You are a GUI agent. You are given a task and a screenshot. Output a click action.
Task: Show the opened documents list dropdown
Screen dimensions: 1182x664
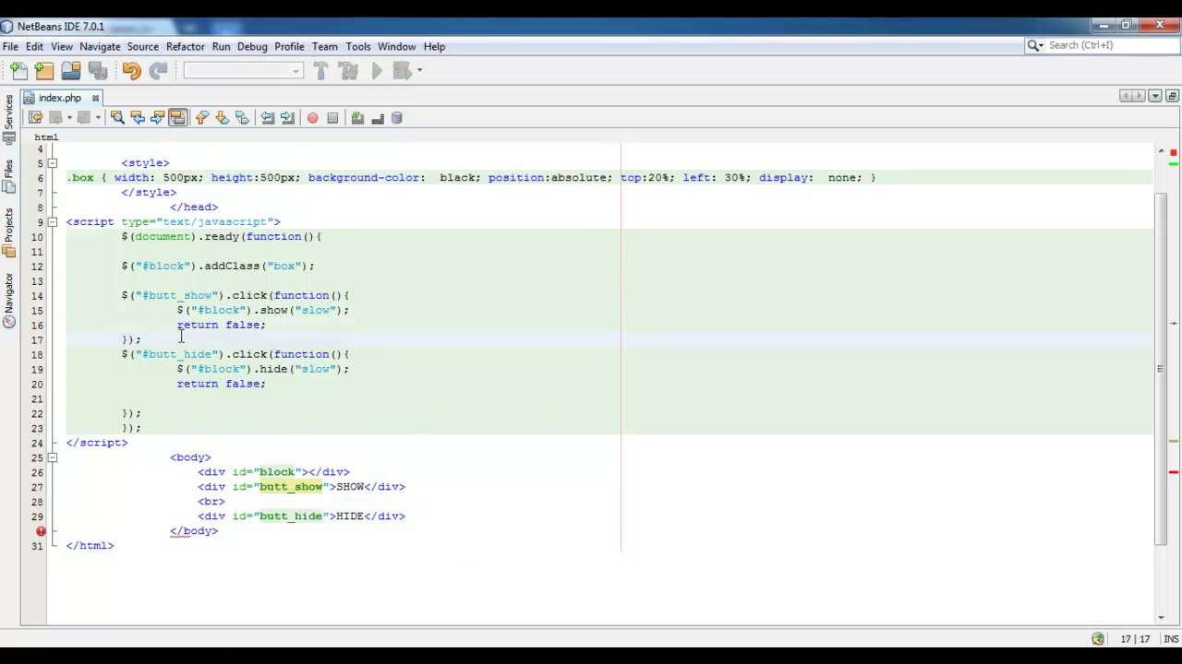point(1154,96)
